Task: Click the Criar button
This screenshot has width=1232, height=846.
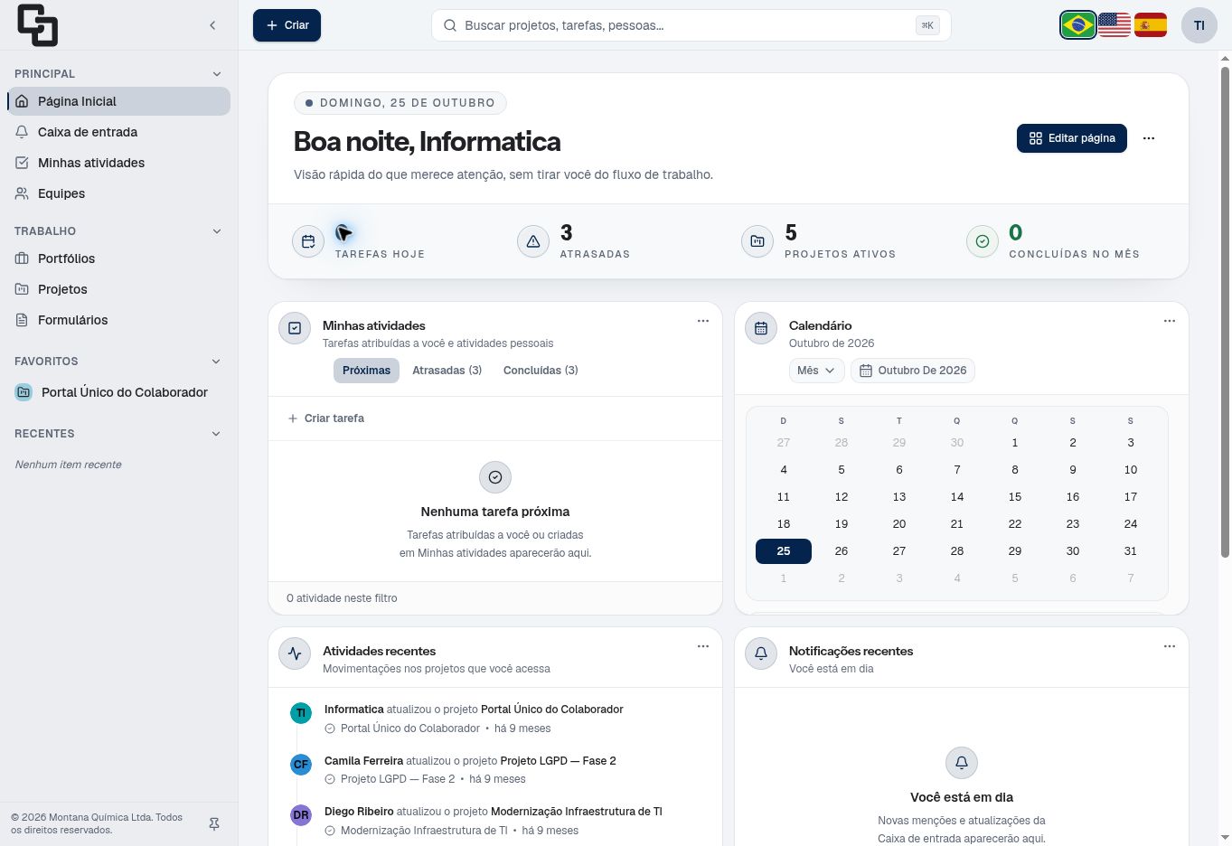Action: (287, 25)
